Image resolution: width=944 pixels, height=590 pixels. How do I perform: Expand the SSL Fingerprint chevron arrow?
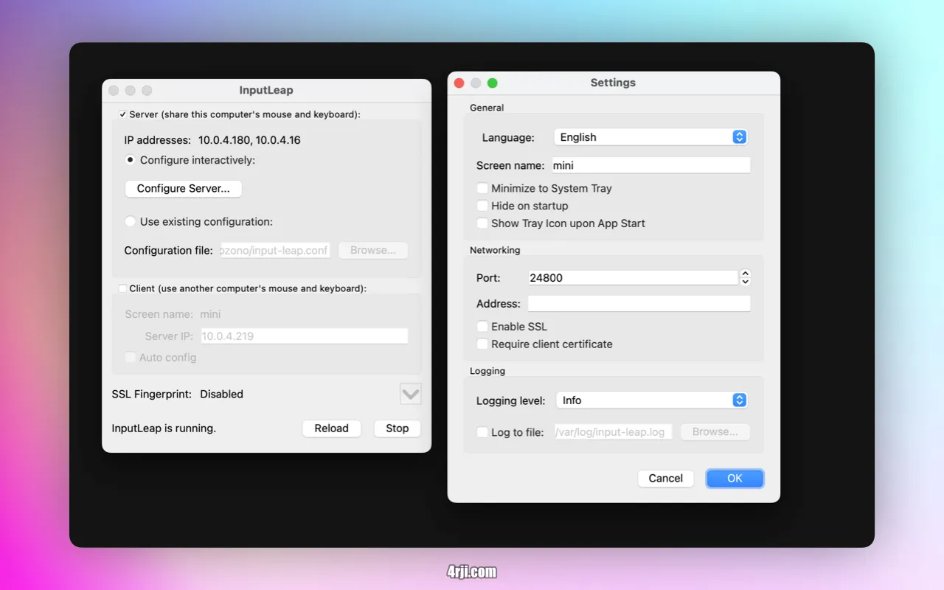(411, 394)
